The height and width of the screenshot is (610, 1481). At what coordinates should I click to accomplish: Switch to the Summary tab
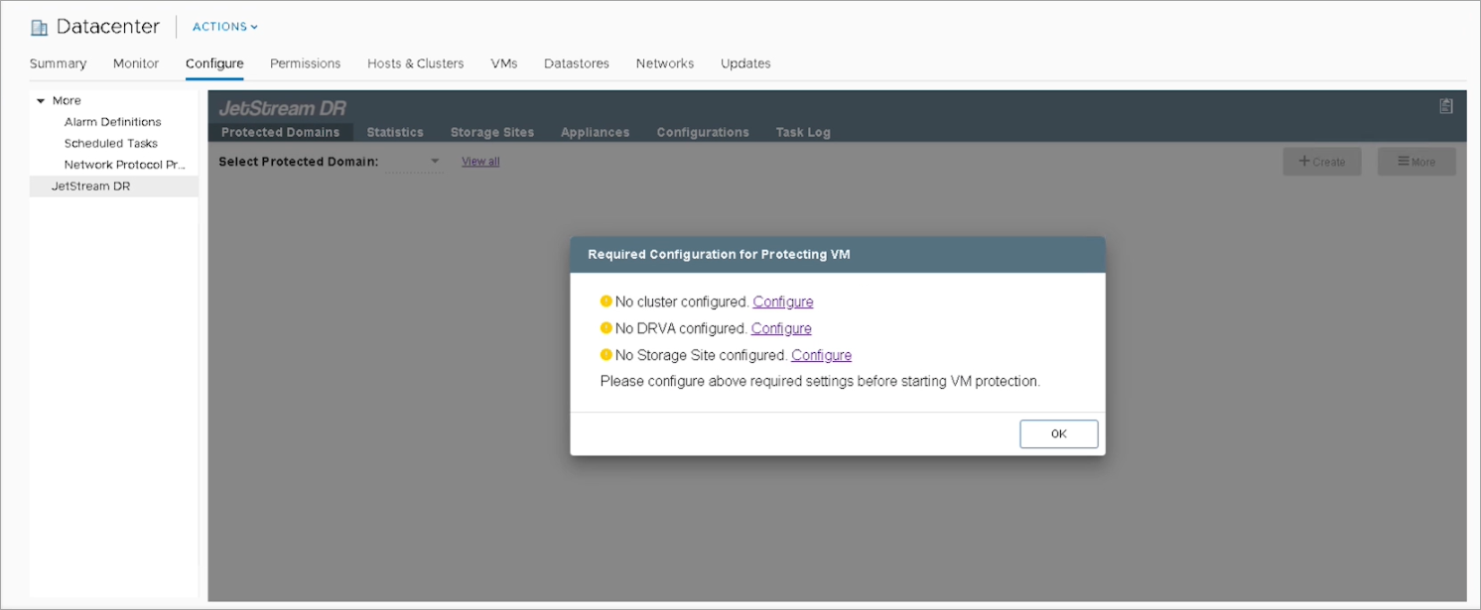[x=58, y=63]
